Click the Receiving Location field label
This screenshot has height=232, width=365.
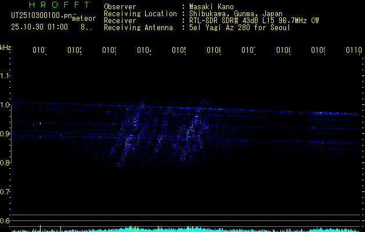coord(140,13)
